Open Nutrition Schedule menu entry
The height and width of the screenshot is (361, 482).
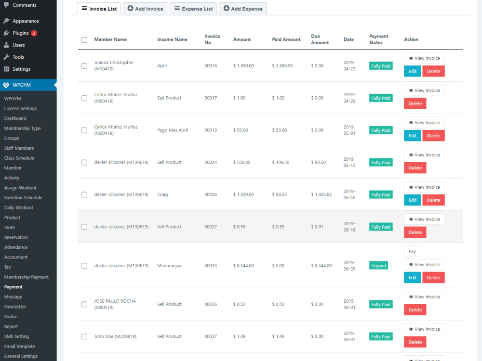click(x=23, y=198)
